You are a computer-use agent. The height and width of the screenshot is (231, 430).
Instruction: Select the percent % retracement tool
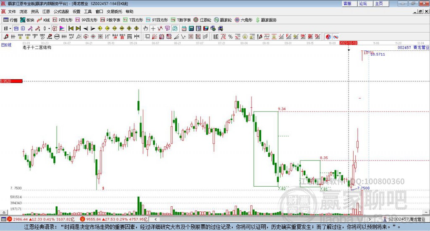click(231, 36)
